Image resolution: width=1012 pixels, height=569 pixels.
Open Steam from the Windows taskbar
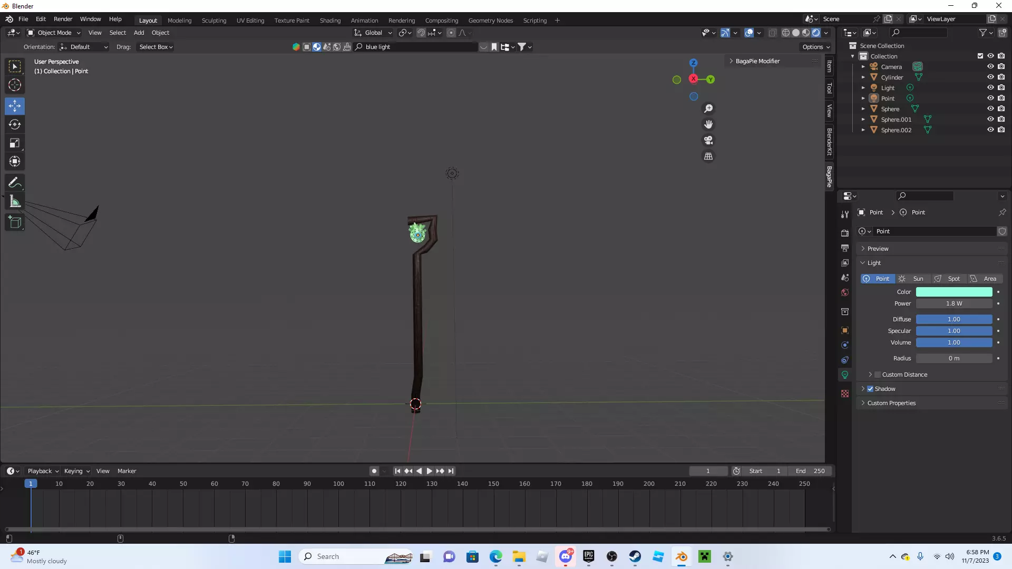click(x=635, y=556)
